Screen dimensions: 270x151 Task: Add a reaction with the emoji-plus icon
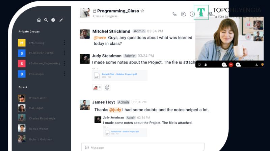[x=107, y=87]
